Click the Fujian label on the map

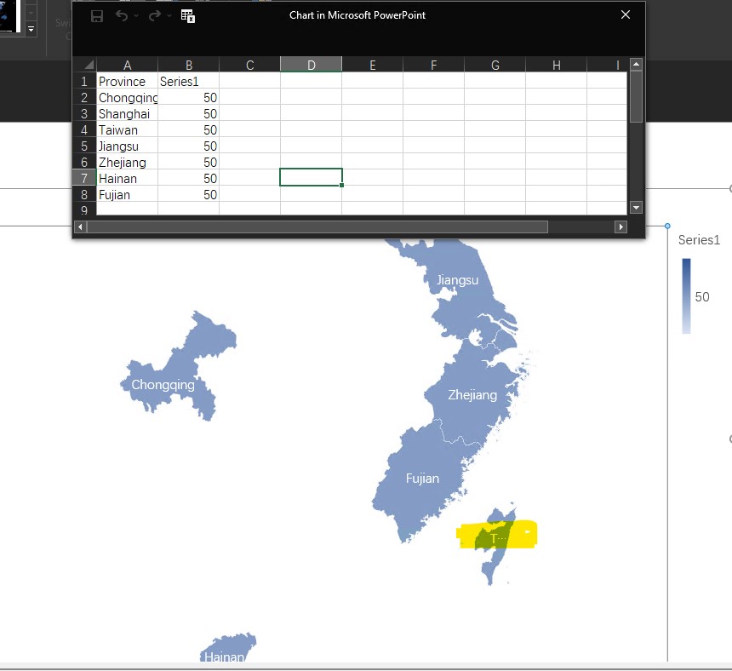tap(422, 479)
